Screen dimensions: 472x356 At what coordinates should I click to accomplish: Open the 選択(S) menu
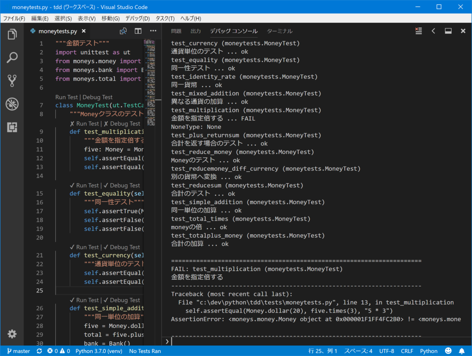tap(63, 18)
